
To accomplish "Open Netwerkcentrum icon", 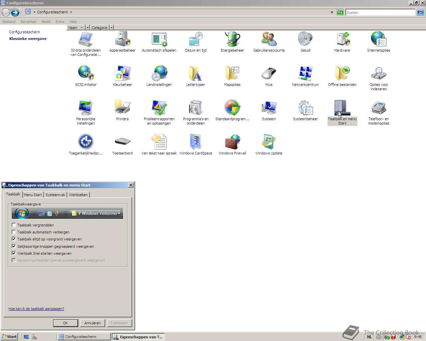I will click(306, 73).
